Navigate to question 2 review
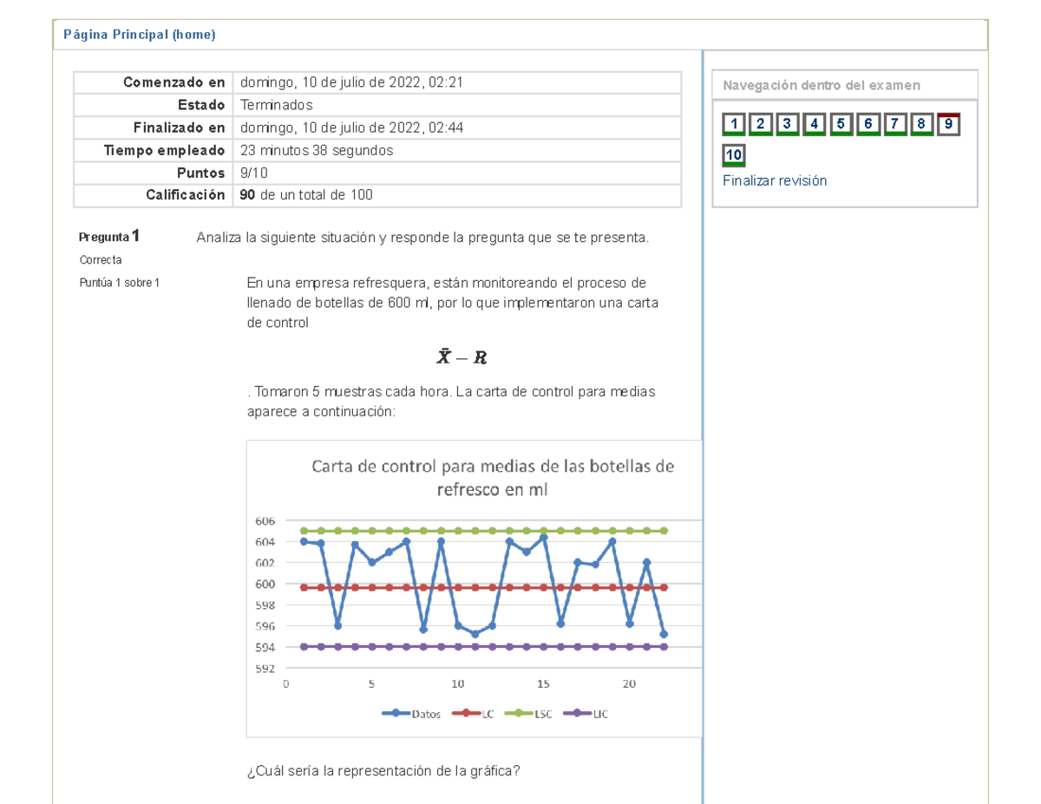Viewport: 1041px width, 804px height. tap(760, 124)
